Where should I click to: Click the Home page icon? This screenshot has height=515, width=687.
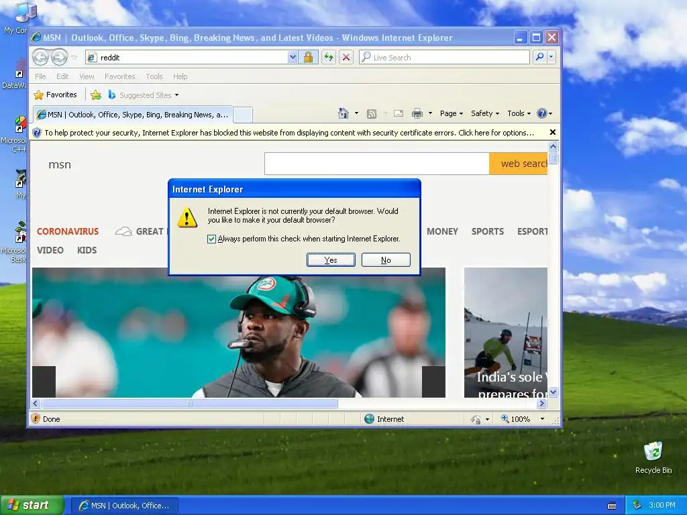(x=343, y=113)
